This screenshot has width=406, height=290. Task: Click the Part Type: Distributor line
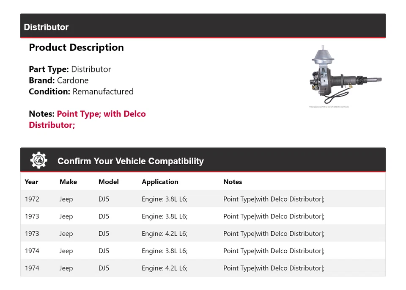70,69
